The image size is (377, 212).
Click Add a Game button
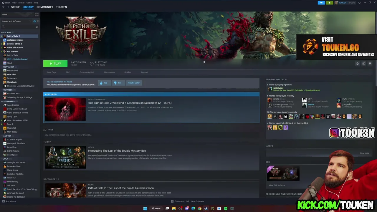[9, 201]
